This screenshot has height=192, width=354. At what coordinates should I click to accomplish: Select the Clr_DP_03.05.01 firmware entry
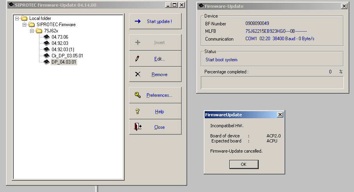tap(67, 56)
